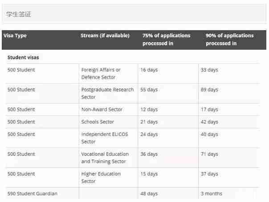Click the 71 days cell

click(x=209, y=154)
